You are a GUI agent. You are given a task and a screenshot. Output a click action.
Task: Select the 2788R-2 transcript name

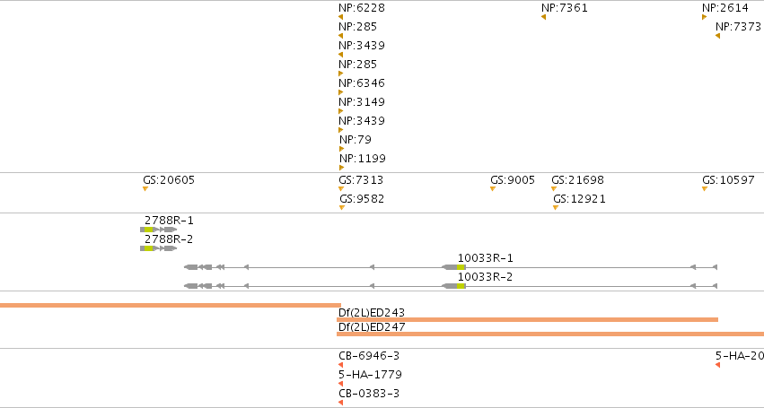pyautogui.click(x=169, y=239)
